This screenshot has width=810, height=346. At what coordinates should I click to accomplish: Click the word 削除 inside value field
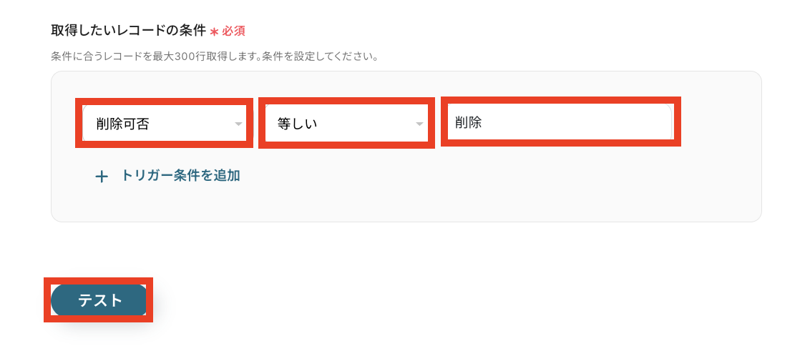coord(468,122)
